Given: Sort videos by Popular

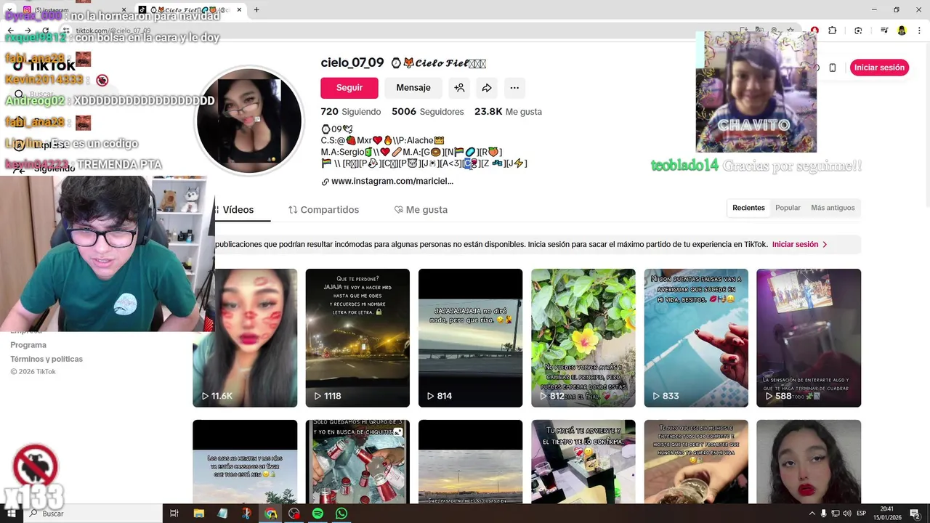Looking at the screenshot, I should [788, 208].
